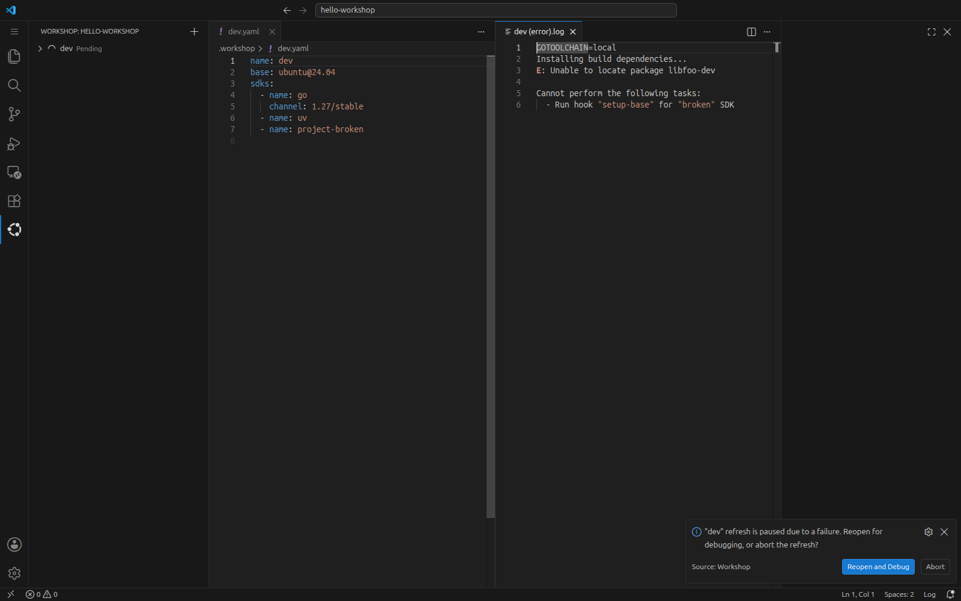The image size is (961, 601).
Task: Open the Source Control view
Action: (x=14, y=114)
